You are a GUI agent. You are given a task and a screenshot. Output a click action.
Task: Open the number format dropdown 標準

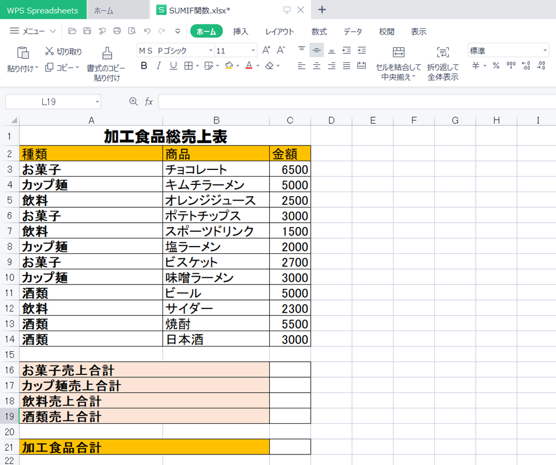[x=508, y=51]
